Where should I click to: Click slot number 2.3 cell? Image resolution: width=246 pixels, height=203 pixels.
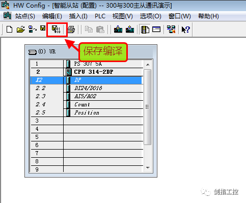click(47, 96)
